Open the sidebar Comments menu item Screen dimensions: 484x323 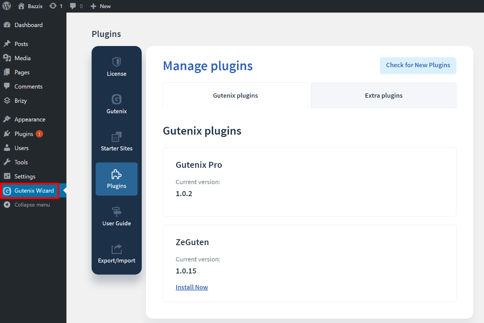click(33, 86)
